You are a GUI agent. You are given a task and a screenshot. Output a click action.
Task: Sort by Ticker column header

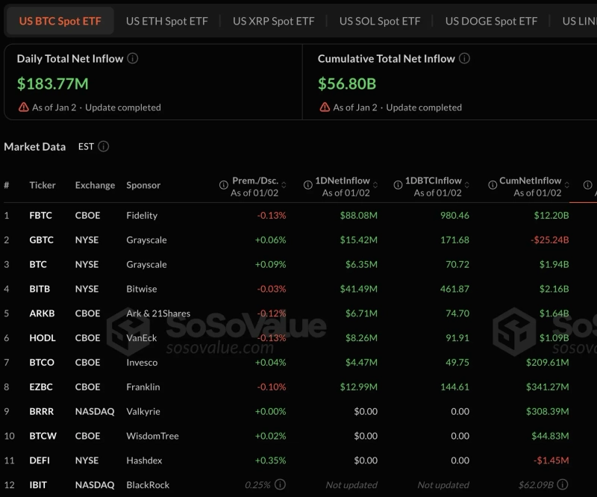[43, 185]
